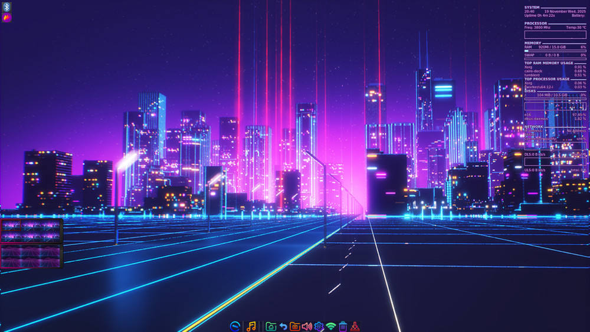The height and width of the screenshot is (332, 590).
Task: Launch the music player from the dock
Action: click(x=251, y=326)
